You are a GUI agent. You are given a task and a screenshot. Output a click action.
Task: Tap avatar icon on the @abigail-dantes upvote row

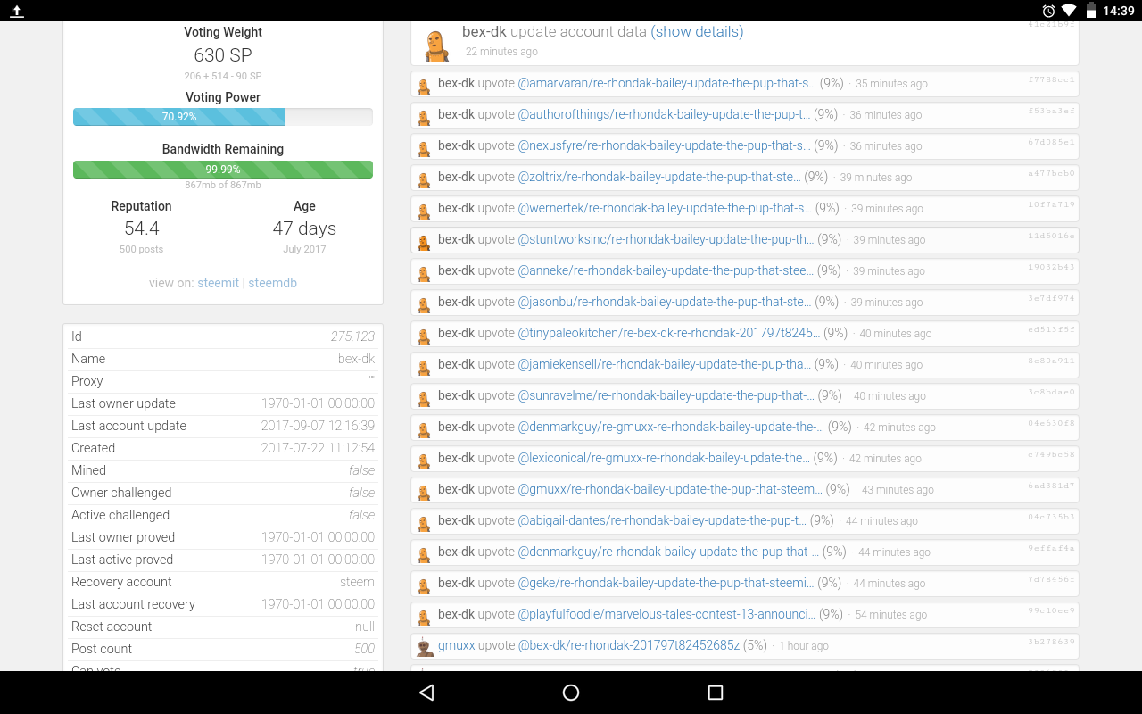pyautogui.click(x=425, y=523)
